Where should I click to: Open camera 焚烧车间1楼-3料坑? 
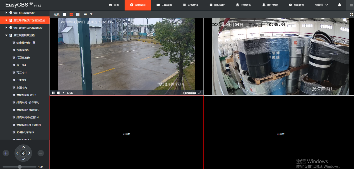coord(28,103)
